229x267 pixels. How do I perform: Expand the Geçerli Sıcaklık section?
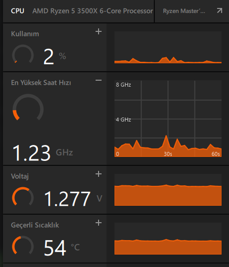[x=99, y=223]
